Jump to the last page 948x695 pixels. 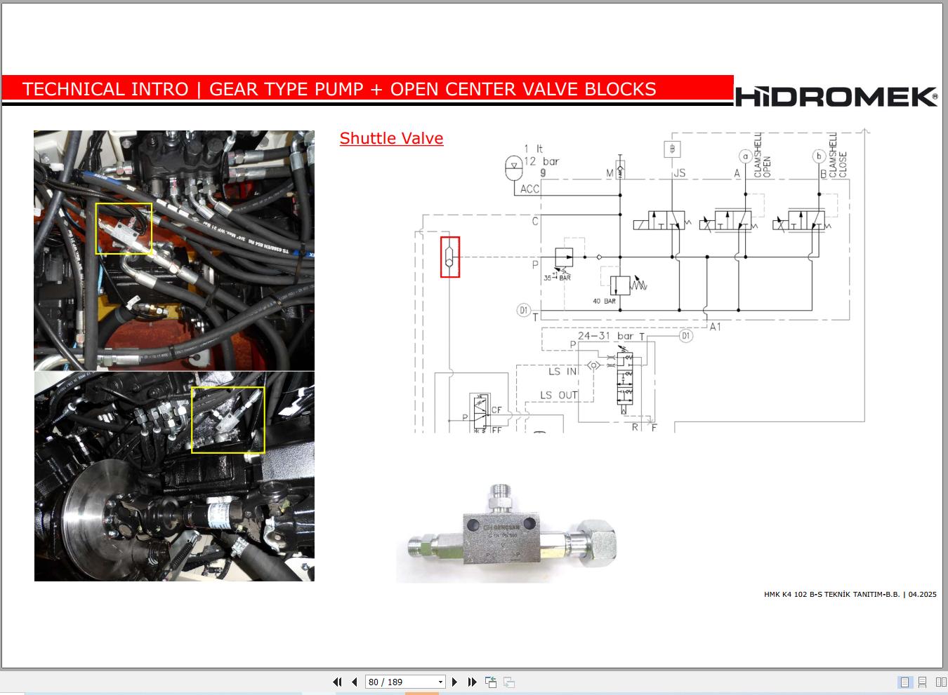coord(472,682)
